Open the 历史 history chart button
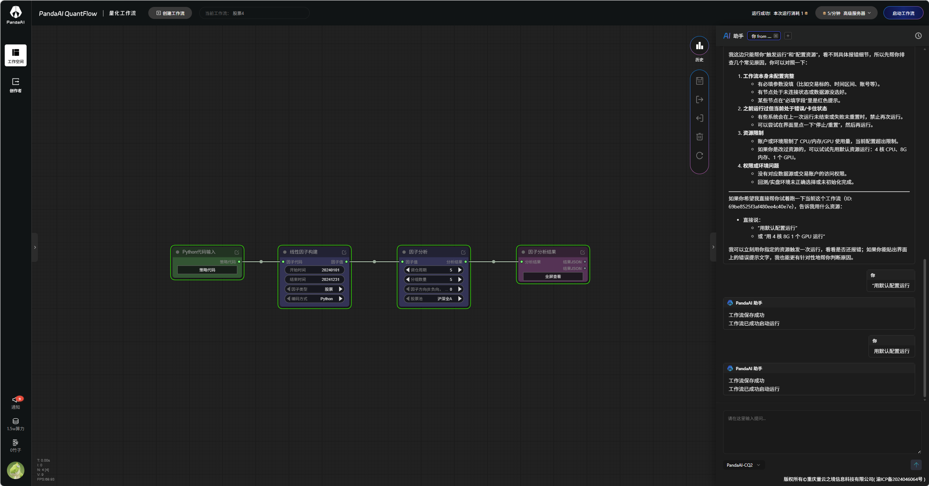 pyautogui.click(x=699, y=46)
